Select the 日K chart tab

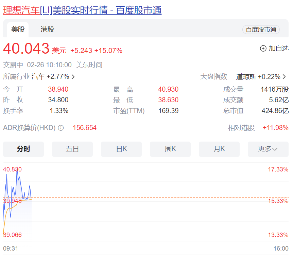pyautogui.click(x=121, y=149)
